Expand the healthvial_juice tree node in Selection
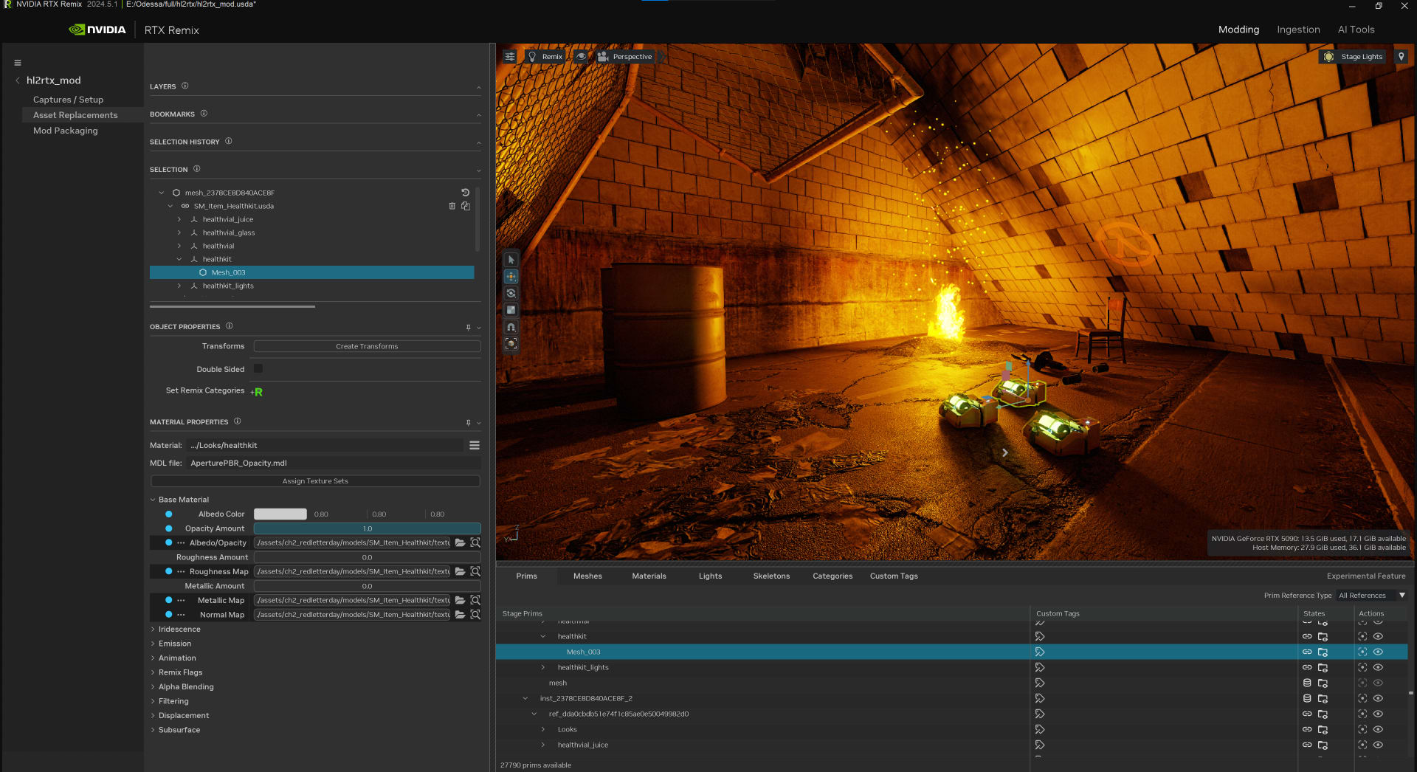1417x772 pixels. 179,219
